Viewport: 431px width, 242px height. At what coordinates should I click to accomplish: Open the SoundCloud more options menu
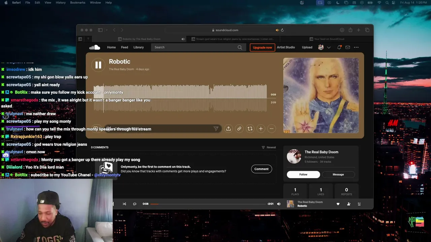[x=356, y=47]
